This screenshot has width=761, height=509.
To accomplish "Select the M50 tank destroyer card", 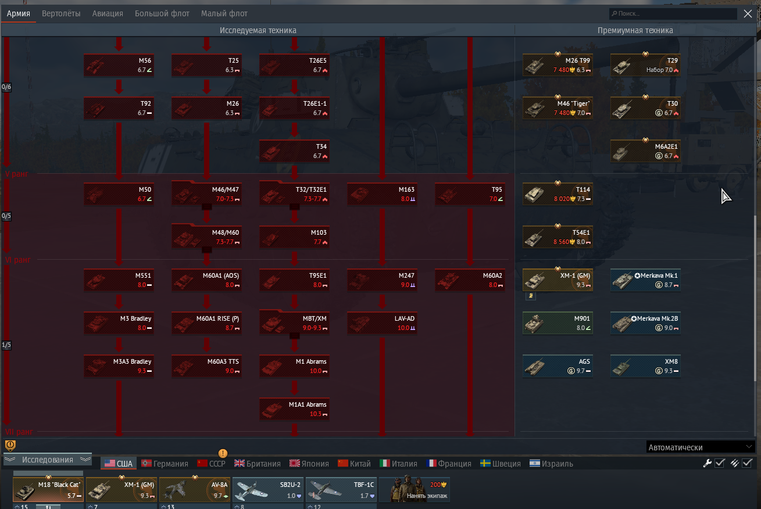I will click(x=119, y=194).
